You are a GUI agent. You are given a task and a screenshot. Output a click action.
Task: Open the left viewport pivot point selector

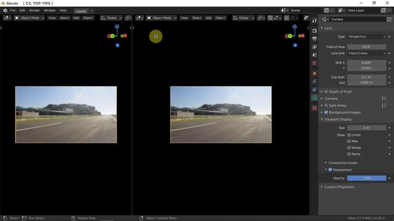tap(128, 18)
